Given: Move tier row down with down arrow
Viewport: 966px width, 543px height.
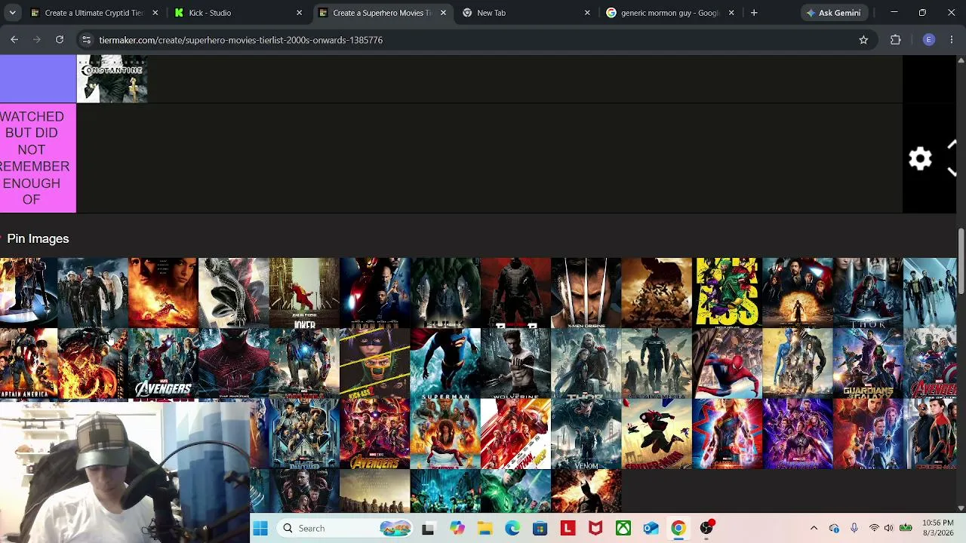Looking at the screenshot, I should tap(952, 172).
